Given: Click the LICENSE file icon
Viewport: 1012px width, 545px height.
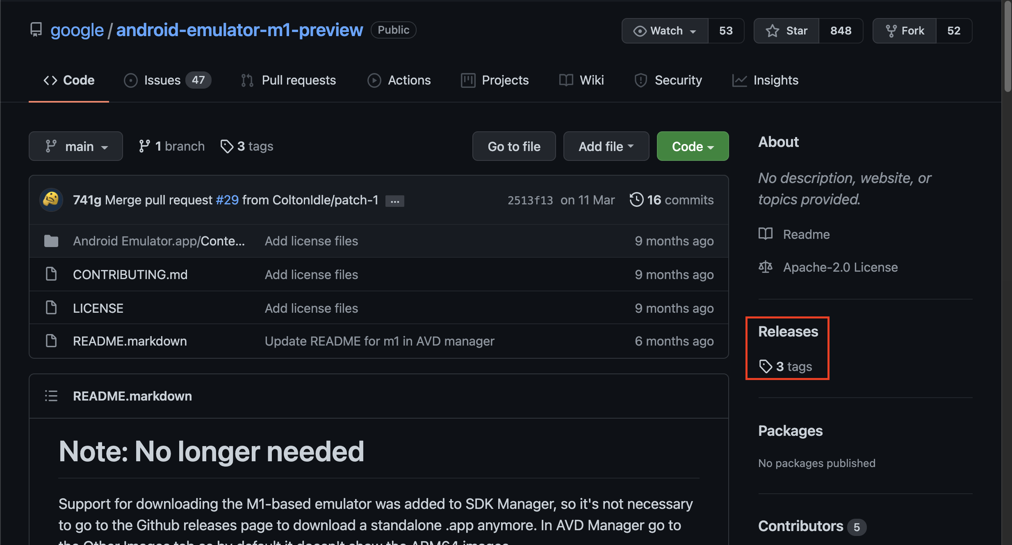Looking at the screenshot, I should tap(51, 307).
